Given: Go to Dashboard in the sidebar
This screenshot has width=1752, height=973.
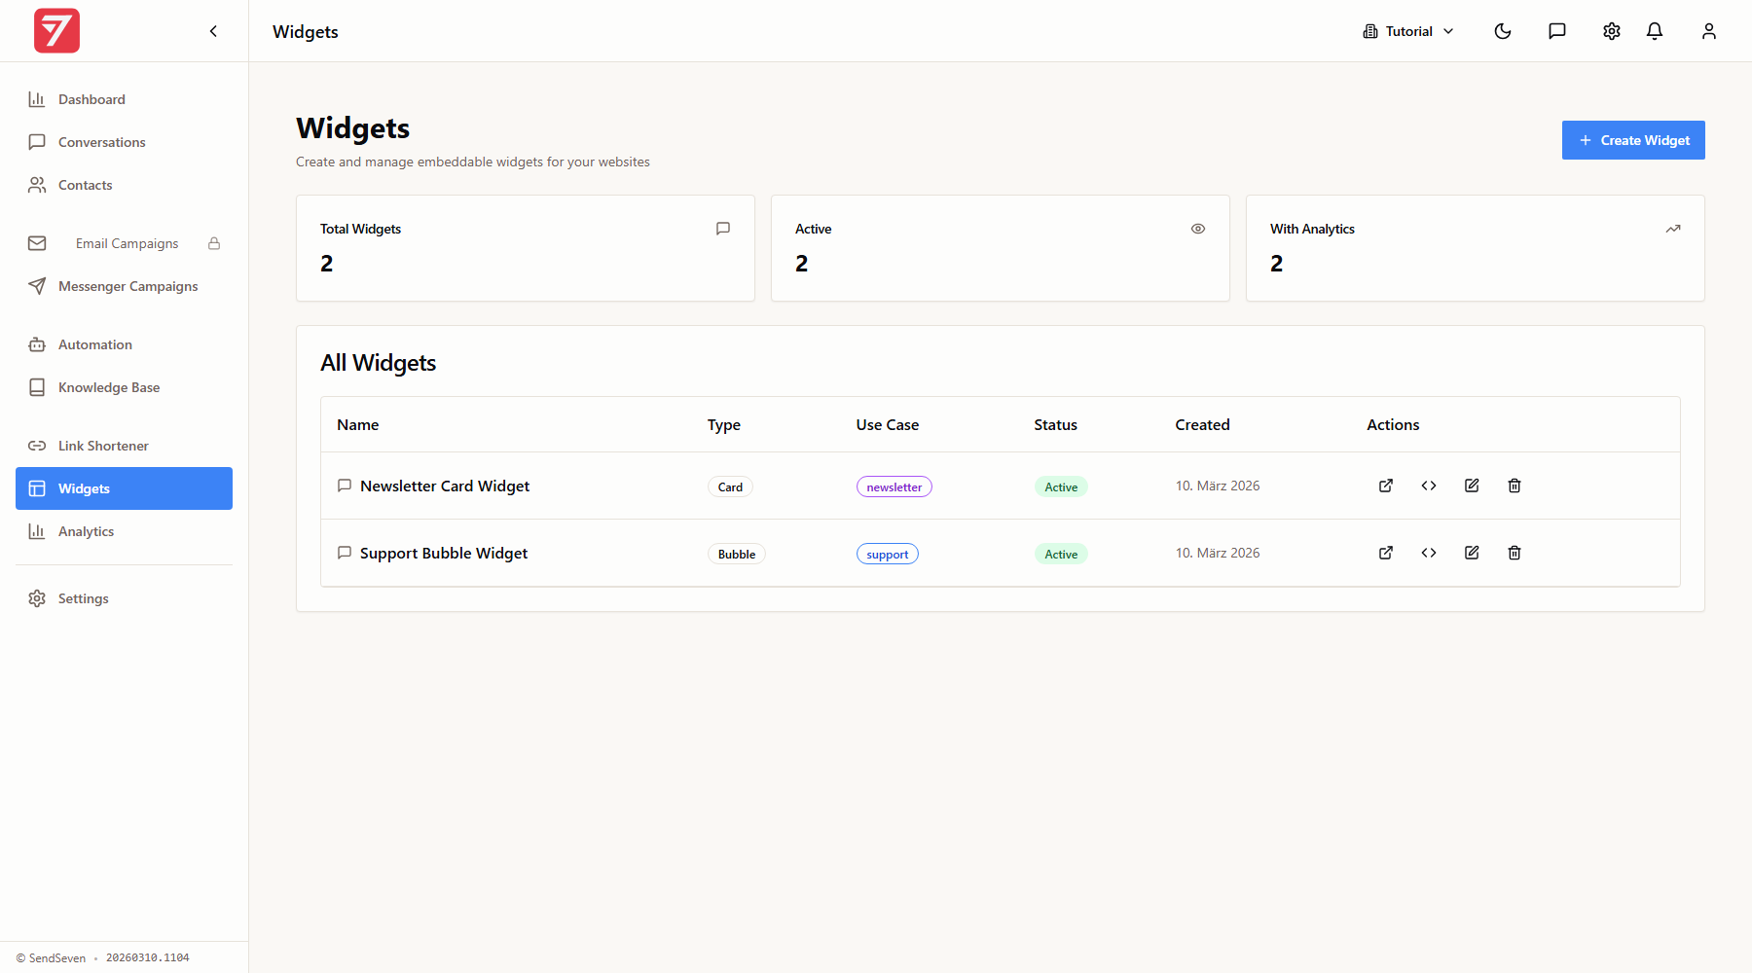Looking at the screenshot, I should click(x=124, y=99).
